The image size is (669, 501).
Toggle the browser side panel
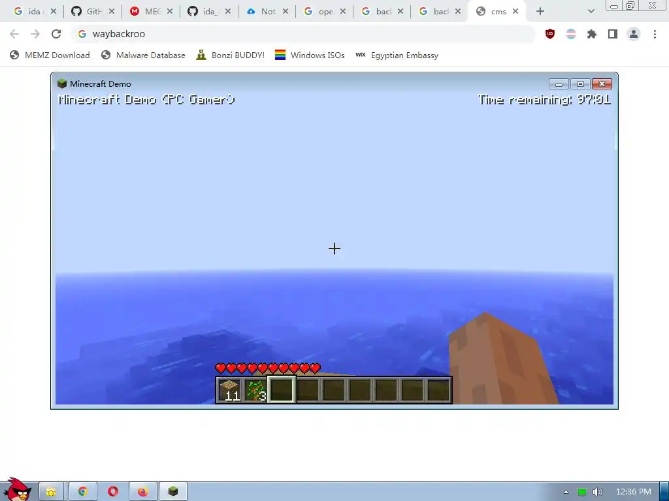click(613, 34)
